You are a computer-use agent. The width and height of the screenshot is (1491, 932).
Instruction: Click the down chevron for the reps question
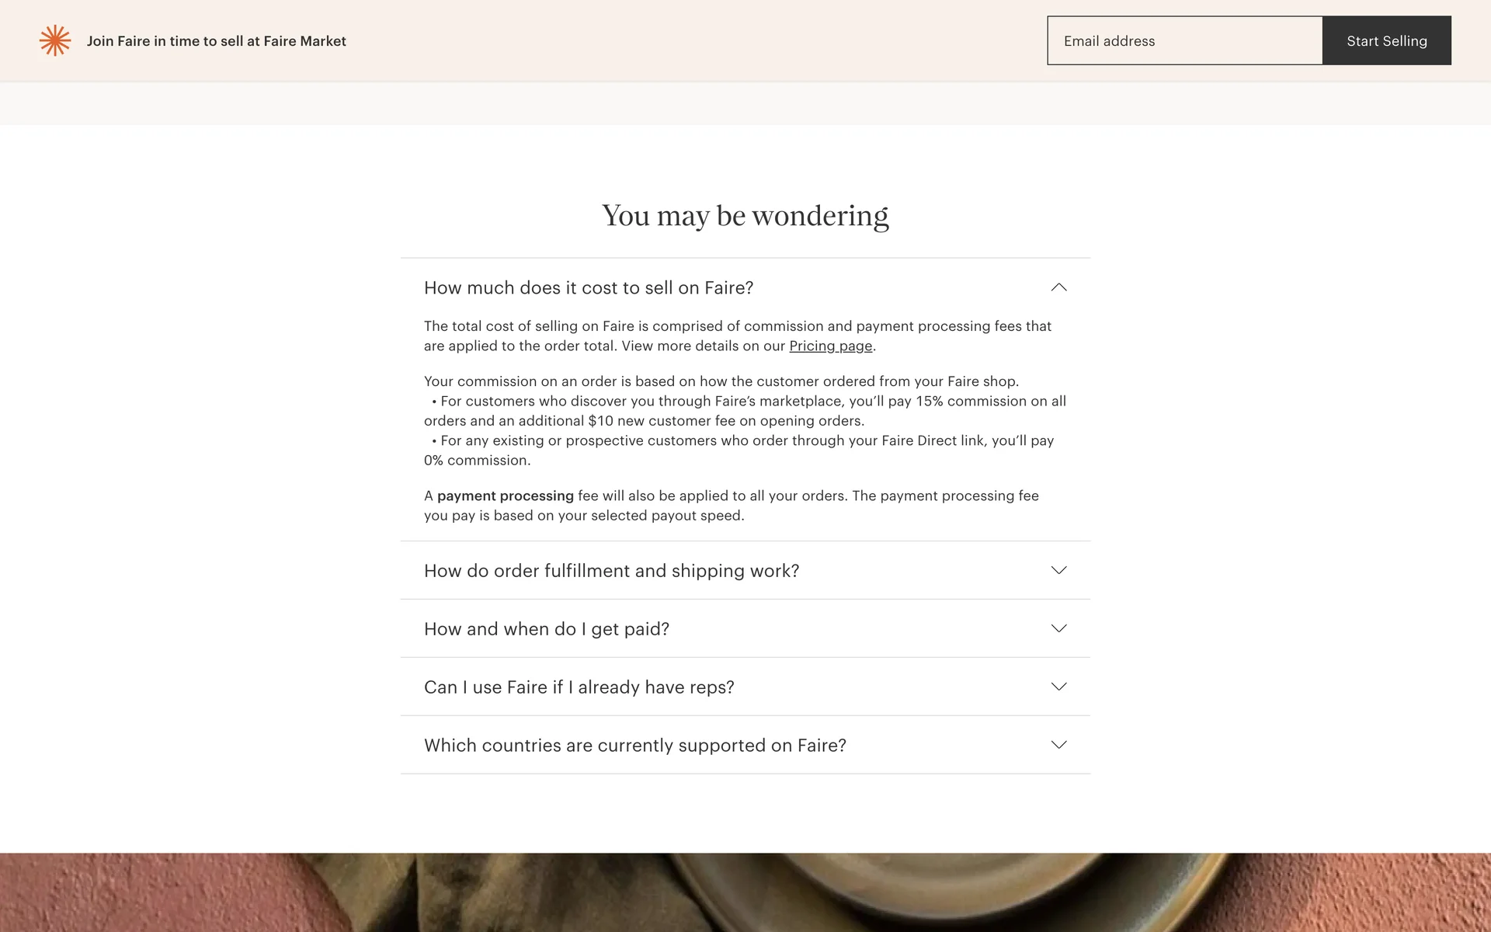[x=1058, y=687]
